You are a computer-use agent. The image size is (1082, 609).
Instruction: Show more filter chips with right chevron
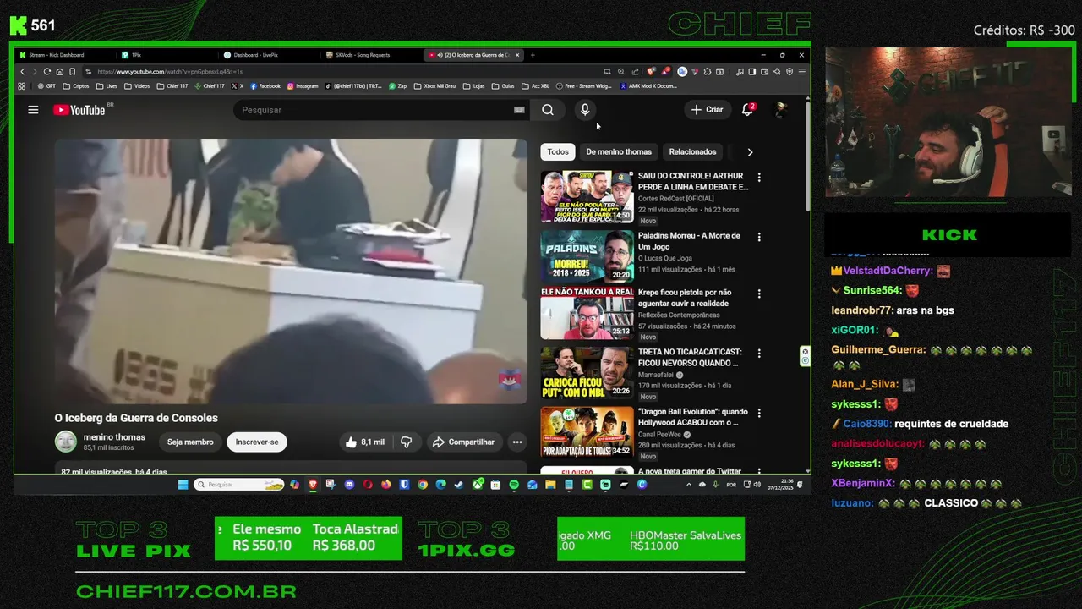750,152
